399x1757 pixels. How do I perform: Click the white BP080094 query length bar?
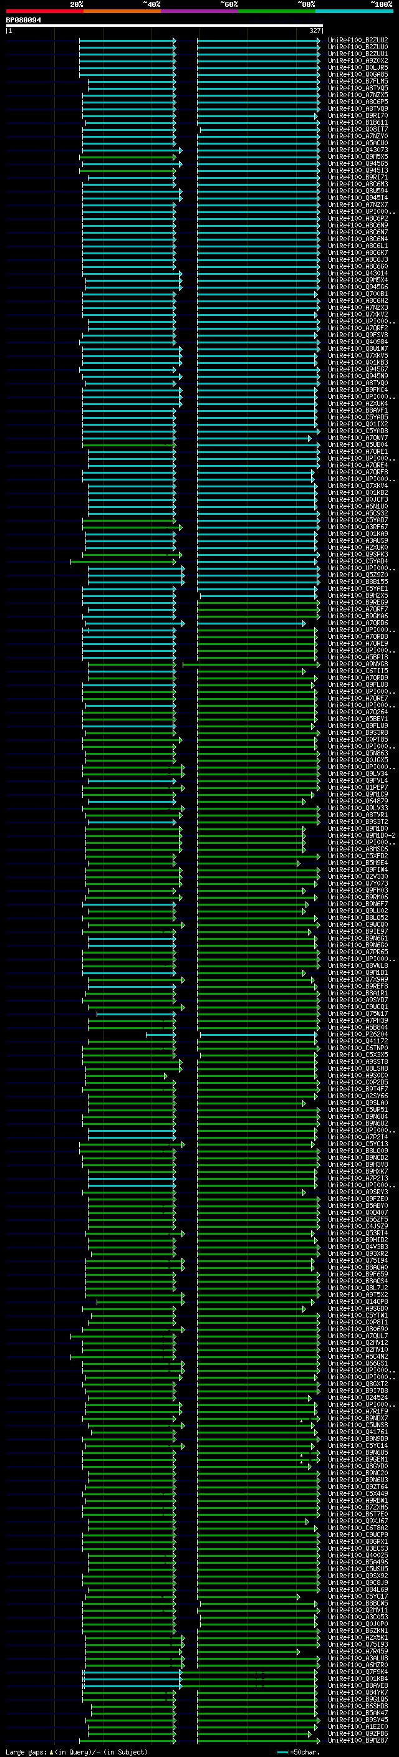(165, 25)
